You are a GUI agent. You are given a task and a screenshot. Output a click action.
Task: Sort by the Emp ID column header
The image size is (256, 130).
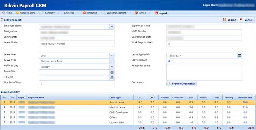pos(22,97)
